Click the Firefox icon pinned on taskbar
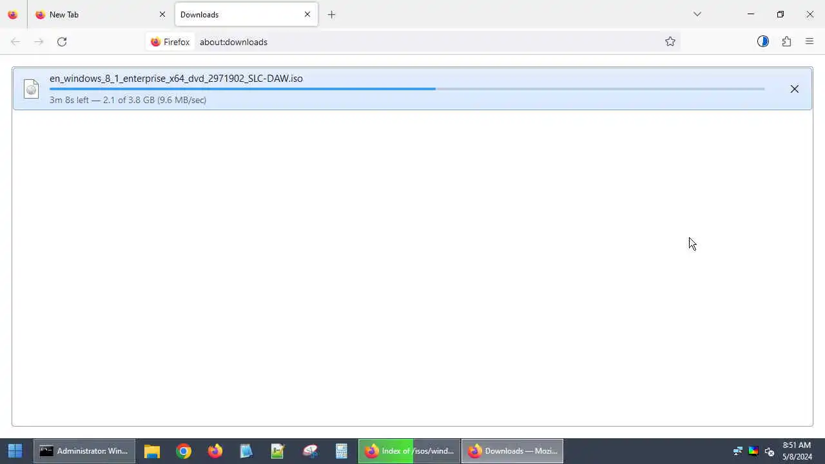 (x=215, y=451)
